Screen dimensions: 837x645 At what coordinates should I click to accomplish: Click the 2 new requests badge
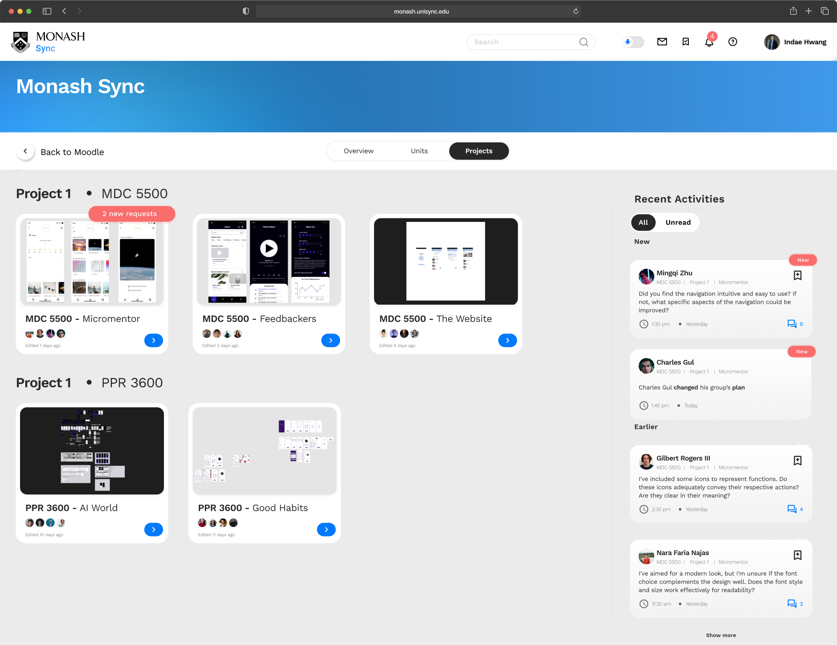[131, 214]
